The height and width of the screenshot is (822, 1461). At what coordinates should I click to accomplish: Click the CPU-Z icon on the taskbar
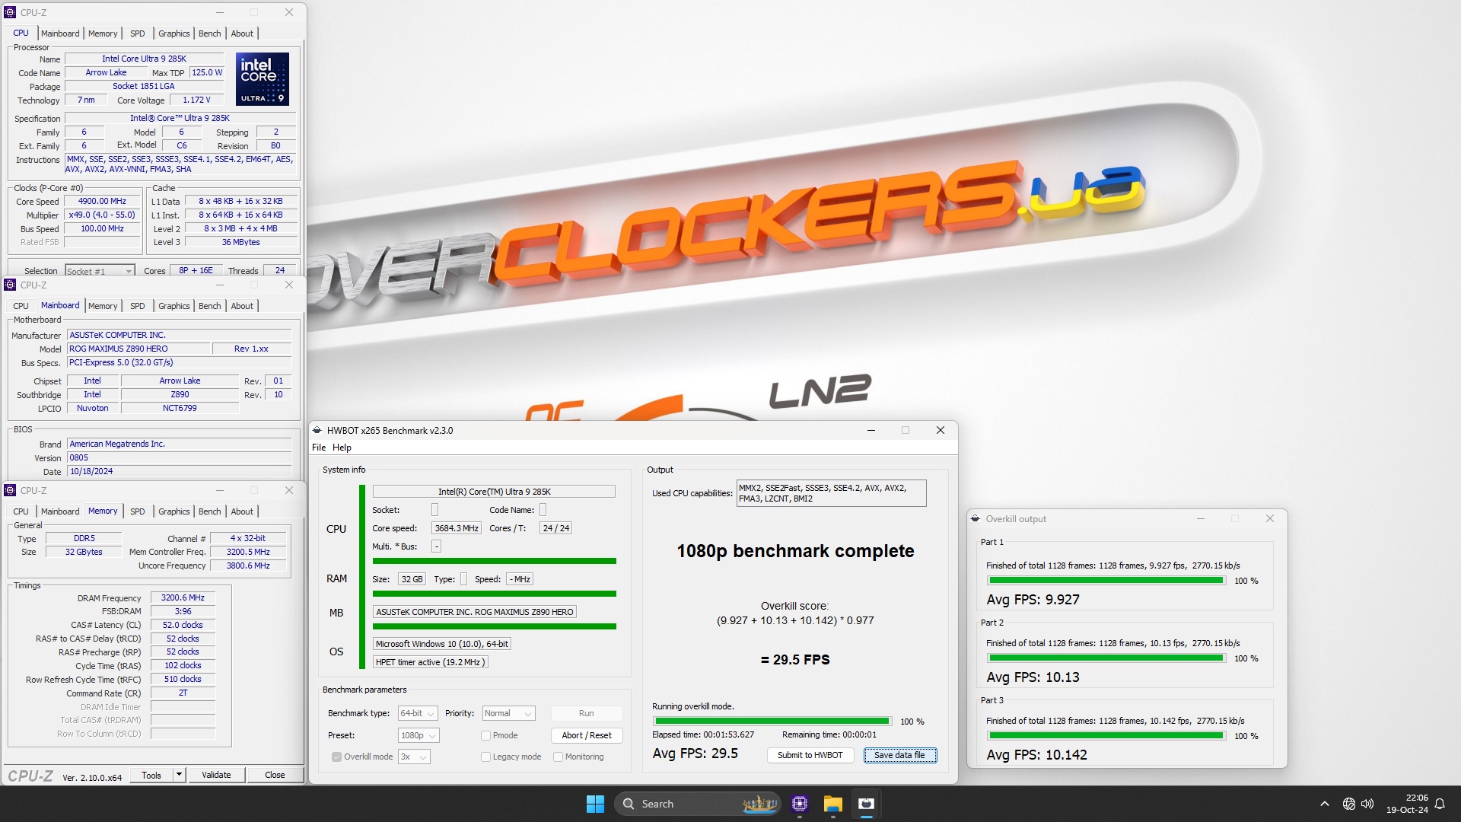point(799,804)
